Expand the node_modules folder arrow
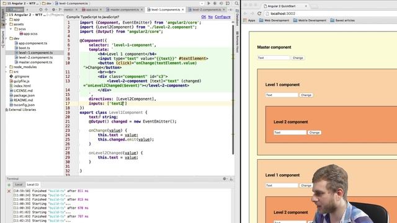 (x=6, y=67)
